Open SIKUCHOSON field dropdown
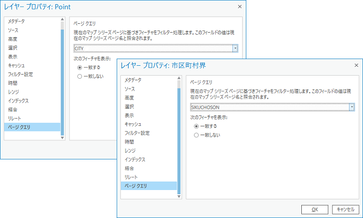This screenshot has height=218, width=363. pyautogui.click(x=352, y=107)
